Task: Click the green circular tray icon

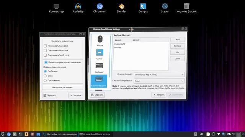Action: click(x=213, y=134)
